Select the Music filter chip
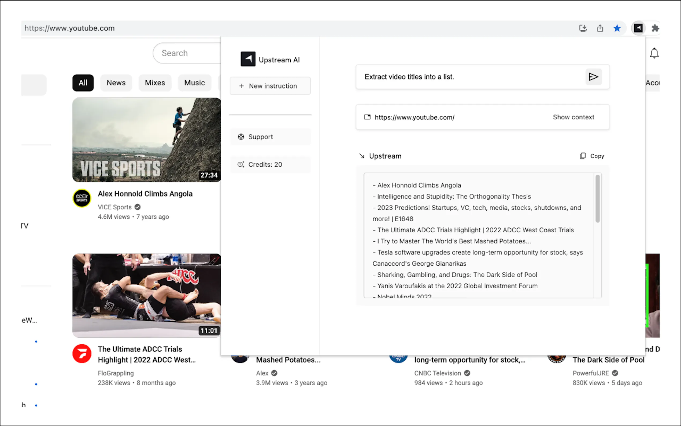 (x=194, y=83)
